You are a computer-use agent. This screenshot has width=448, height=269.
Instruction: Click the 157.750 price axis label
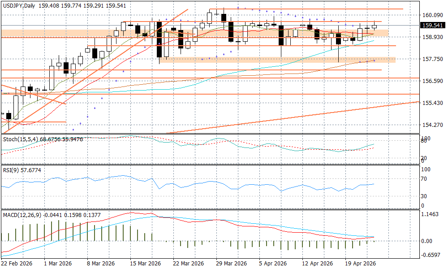coord(432,59)
